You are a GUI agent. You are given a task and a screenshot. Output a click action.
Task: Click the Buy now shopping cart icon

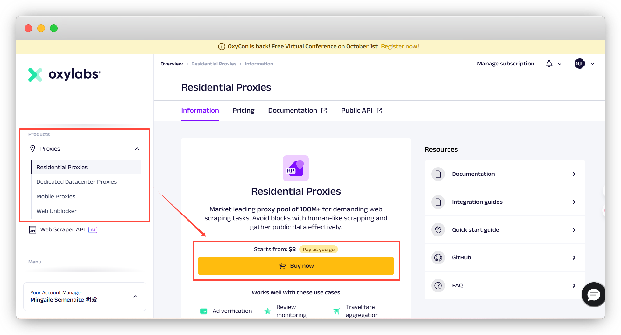tap(283, 266)
